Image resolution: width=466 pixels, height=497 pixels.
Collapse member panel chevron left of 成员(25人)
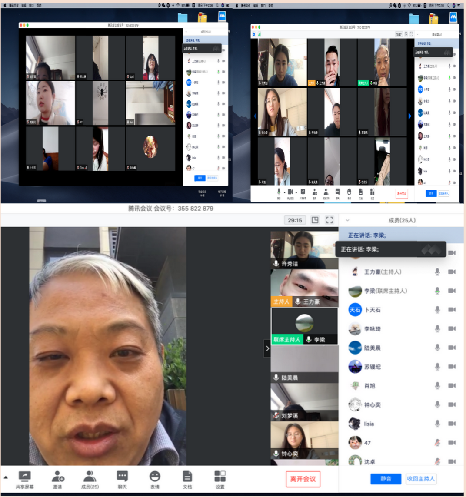[x=347, y=220]
